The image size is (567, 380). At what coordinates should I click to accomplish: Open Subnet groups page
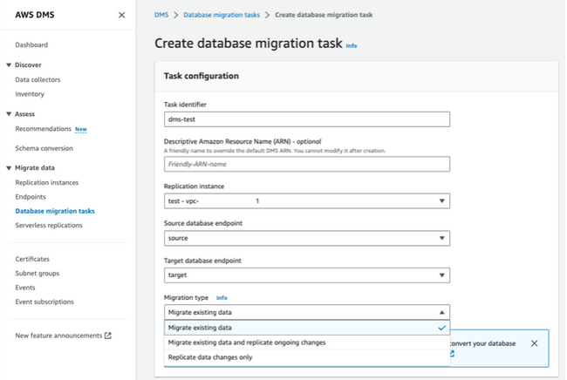(38, 273)
